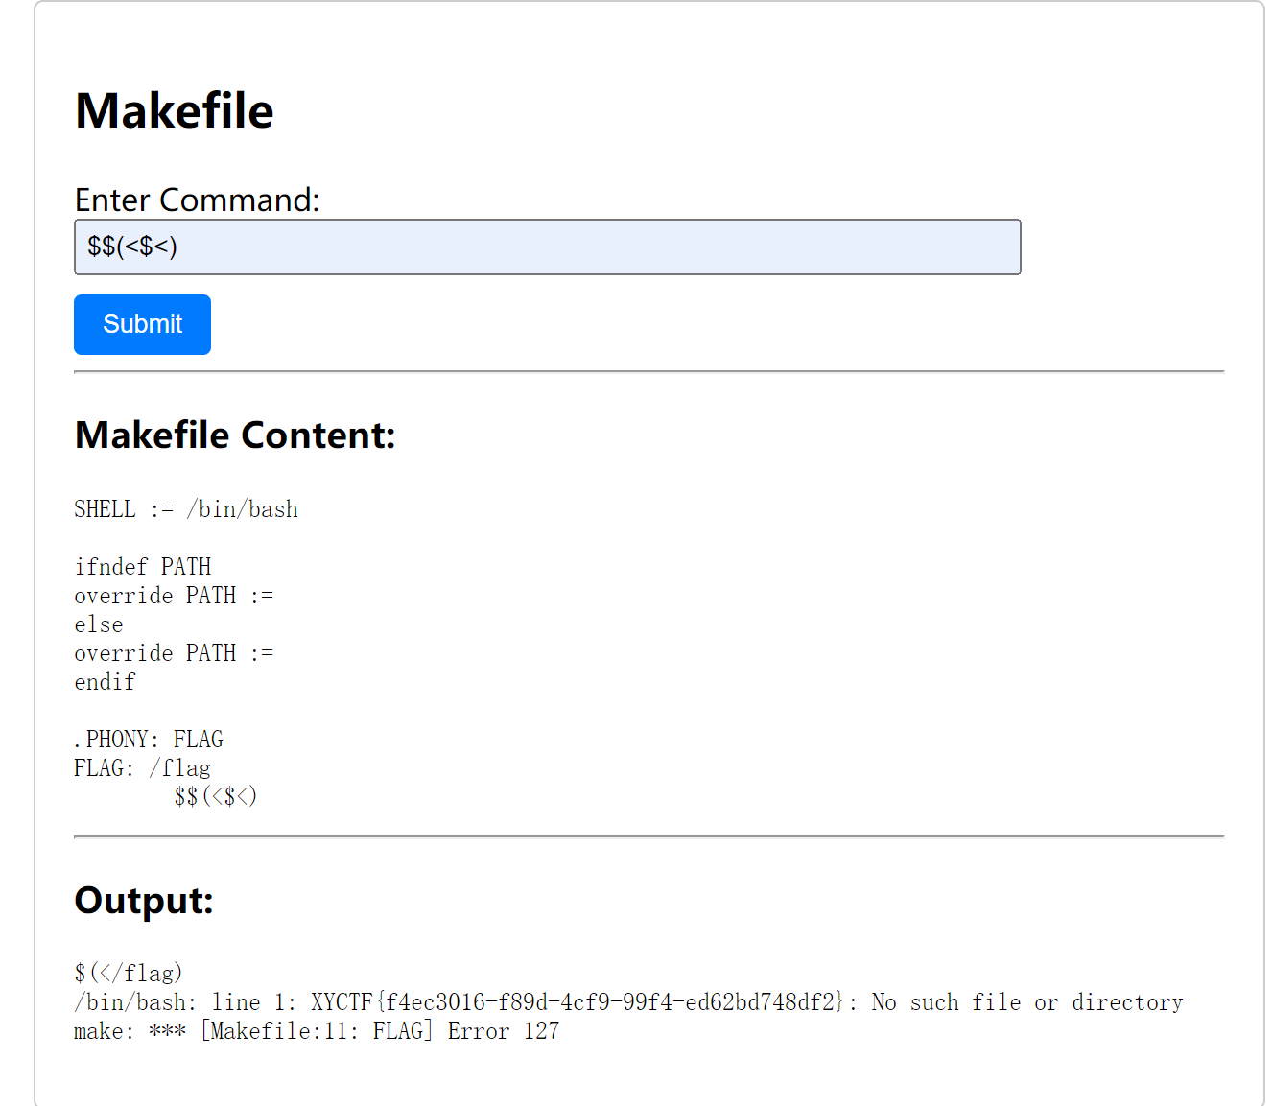Click the XYCTF flag text in output
This screenshot has height=1106, width=1273.
point(578,1002)
